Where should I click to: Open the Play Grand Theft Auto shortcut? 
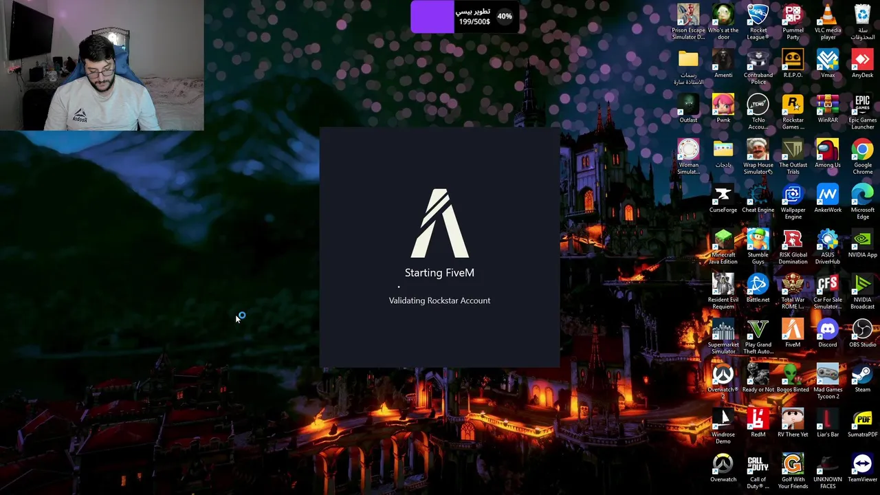[x=758, y=337]
